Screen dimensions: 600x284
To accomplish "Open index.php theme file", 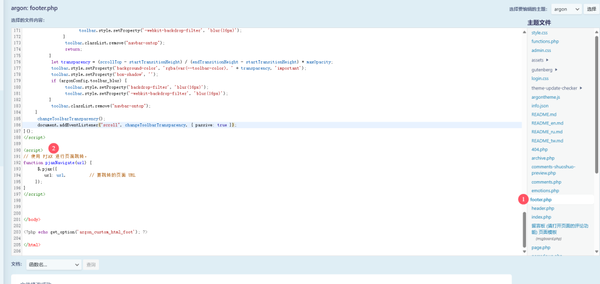I will pyautogui.click(x=541, y=217).
